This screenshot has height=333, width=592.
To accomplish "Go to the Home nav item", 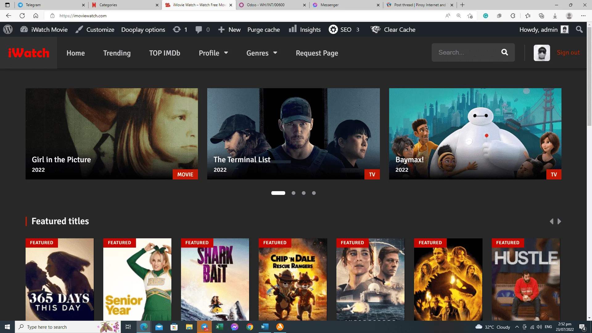I will [76, 53].
